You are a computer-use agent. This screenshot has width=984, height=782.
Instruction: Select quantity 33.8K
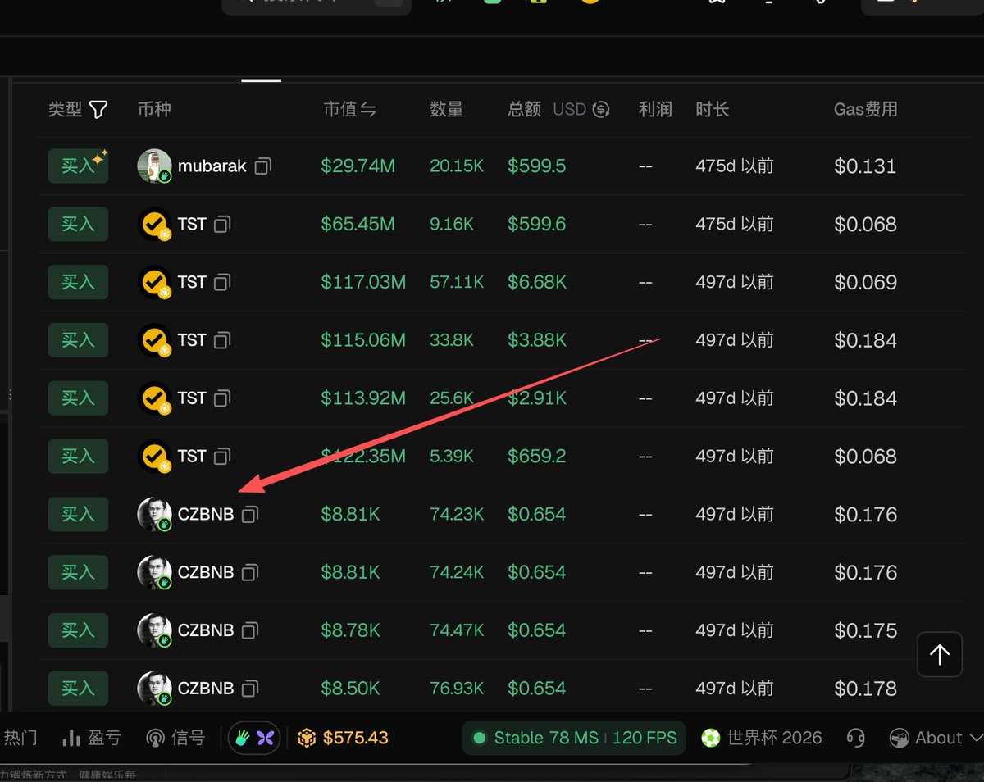452,340
